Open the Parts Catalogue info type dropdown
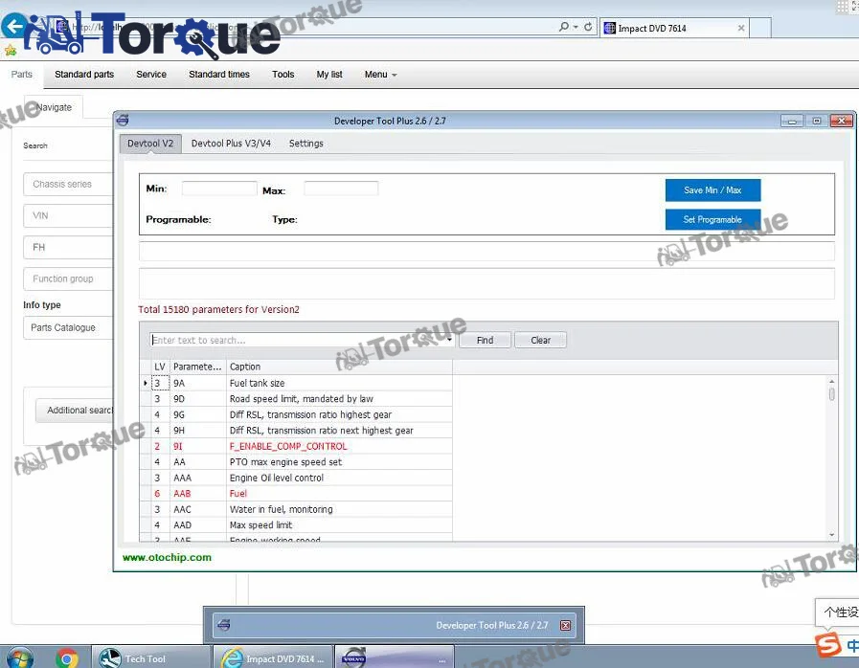859x668 pixels. (x=68, y=327)
